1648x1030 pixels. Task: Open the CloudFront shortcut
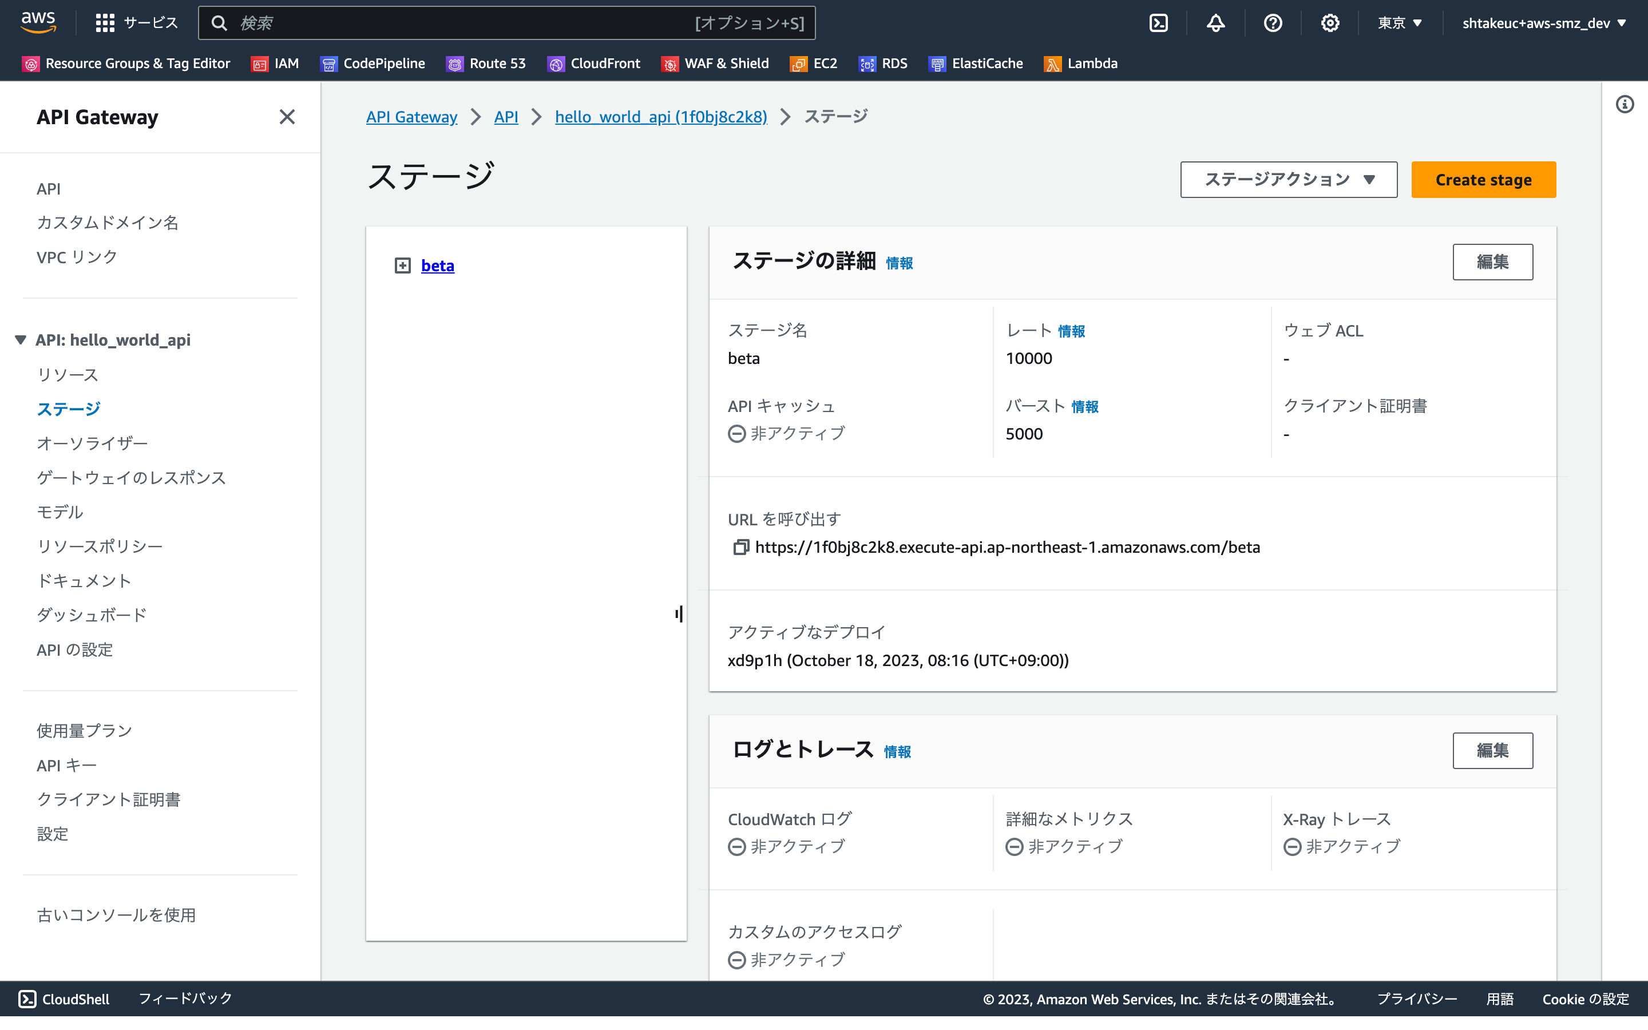coord(595,64)
